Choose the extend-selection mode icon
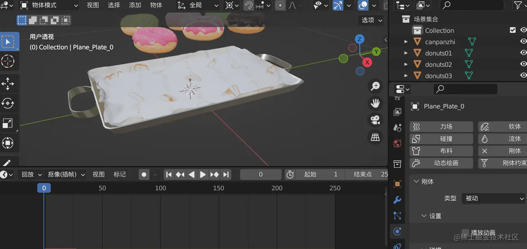Screen dimensions: 527x249 tap(33, 20)
